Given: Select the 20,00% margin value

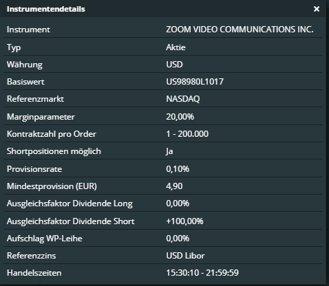Looking at the screenshot, I should (x=180, y=117).
